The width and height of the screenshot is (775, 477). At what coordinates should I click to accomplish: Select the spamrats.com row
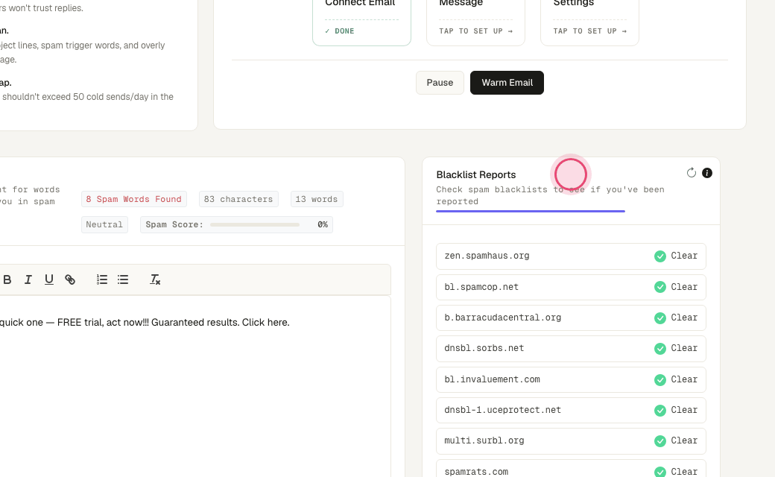[571, 469]
